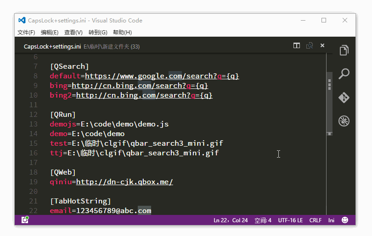Click line number 11 in gutter
Viewport: 372px width, 236px height.
pyautogui.click(x=34, y=105)
